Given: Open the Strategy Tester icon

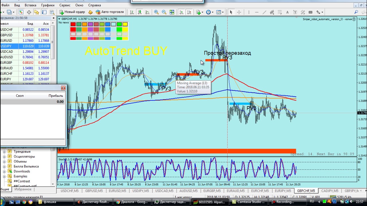Looking at the screenshot, I should pos(52,12).
